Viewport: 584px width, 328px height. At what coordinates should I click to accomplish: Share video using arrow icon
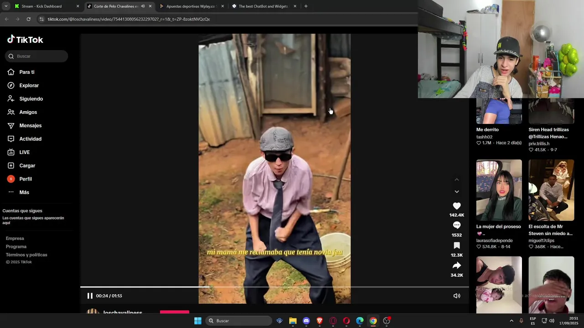pos(457,266)
